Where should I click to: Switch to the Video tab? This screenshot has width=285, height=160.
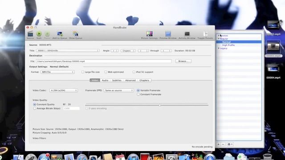click(95, 80)
